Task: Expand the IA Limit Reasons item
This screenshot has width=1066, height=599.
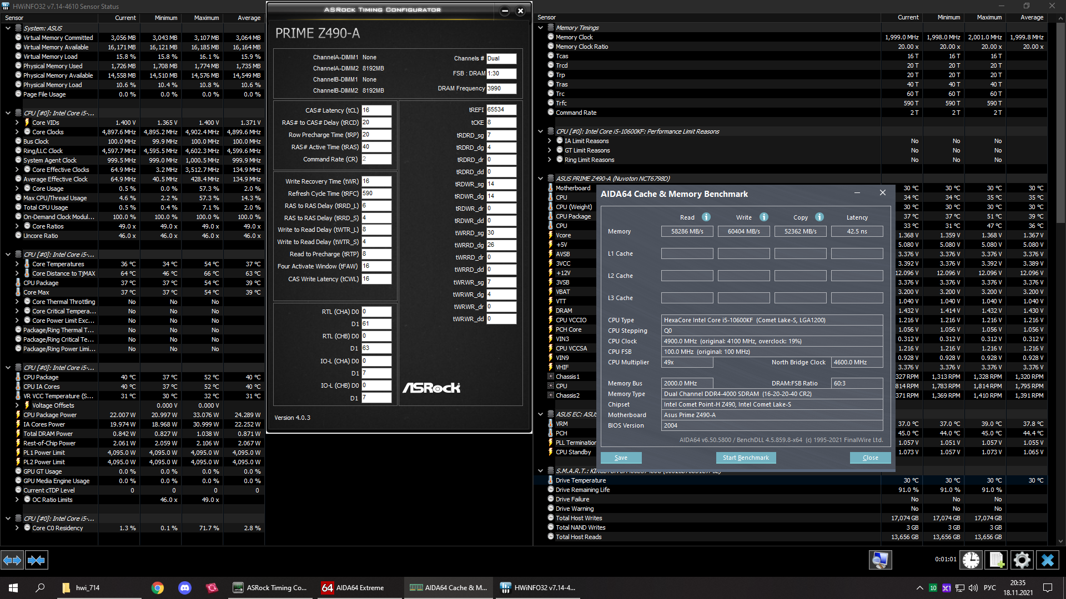Action: point(549,141)
